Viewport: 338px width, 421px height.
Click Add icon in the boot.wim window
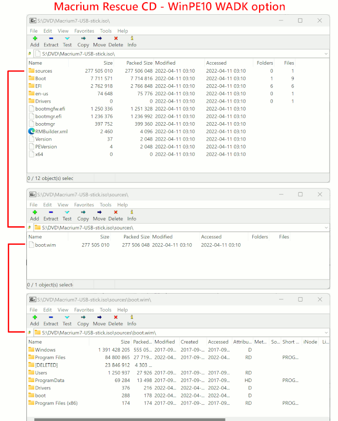click(x=34, y=317)
